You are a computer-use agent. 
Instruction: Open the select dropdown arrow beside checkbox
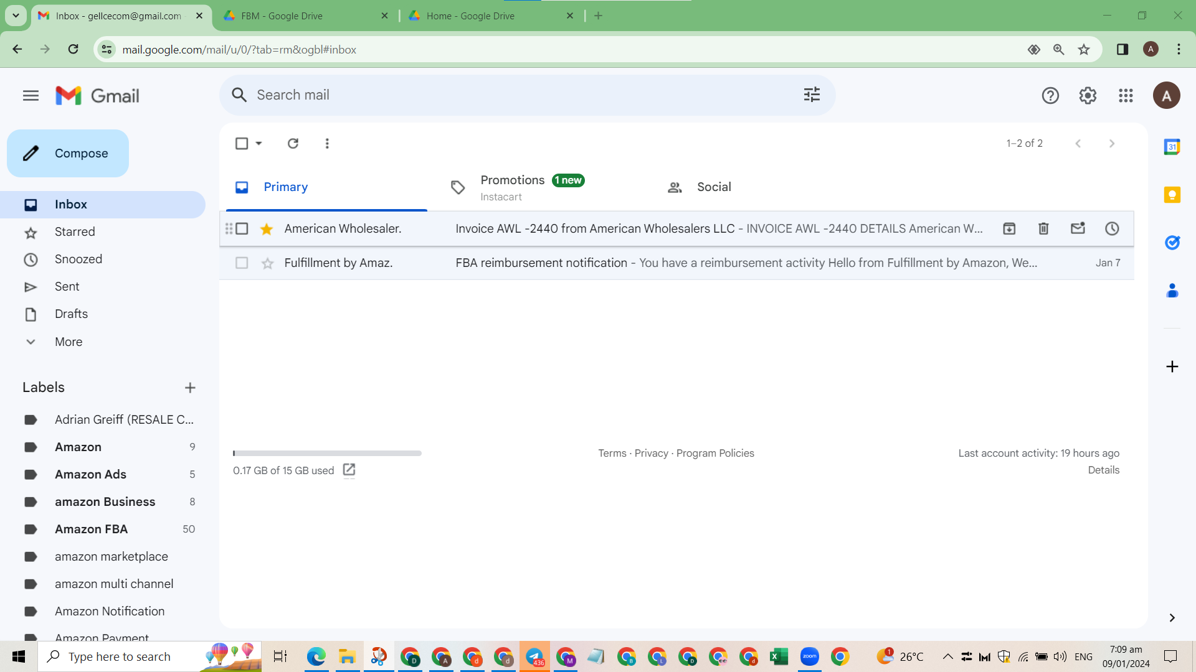[259, 143]
